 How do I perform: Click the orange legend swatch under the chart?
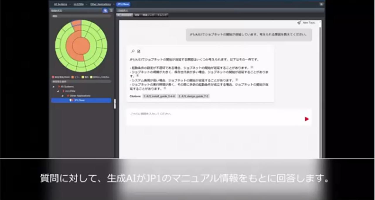click(73, 77)
